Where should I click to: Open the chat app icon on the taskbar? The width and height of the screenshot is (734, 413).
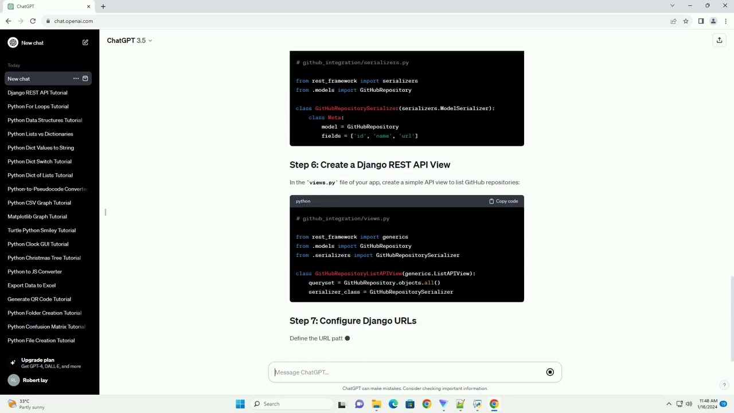[359, 404]
